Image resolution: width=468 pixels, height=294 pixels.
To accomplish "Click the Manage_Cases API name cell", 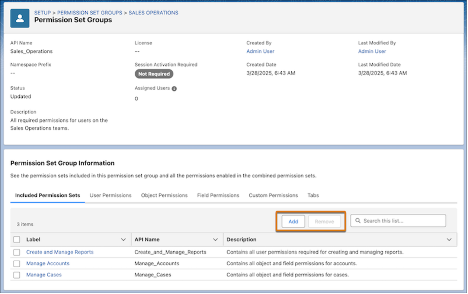I will [153, 275].
